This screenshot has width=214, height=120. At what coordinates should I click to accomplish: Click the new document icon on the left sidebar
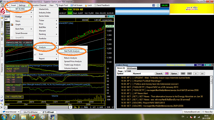[x=2, y=97]
